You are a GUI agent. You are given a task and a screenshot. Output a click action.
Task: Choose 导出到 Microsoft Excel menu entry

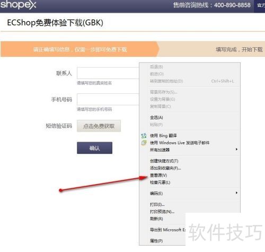[168, 230]
